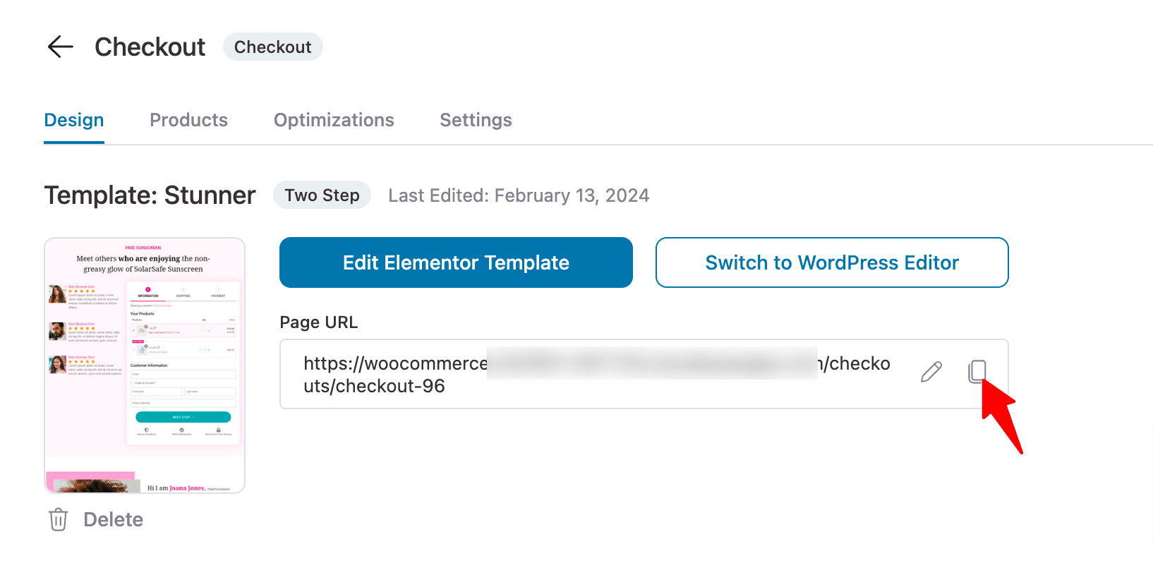Click the back arrow to leave Checkout
This screenshot has height=587, width=1153.
(60, 47)
